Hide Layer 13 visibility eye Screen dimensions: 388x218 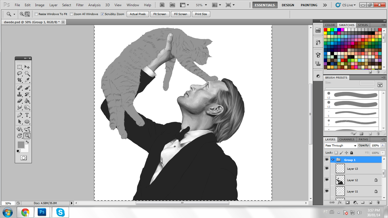pyautogui.click(x=327, y=168)
